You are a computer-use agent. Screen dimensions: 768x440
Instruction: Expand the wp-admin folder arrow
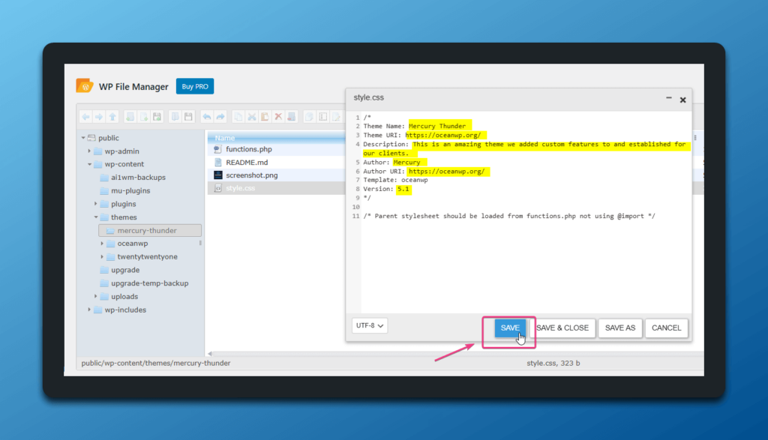pyautogui.click(x=89, y=151)
